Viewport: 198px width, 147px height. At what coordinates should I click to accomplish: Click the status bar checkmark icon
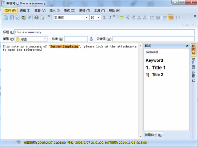click(x=19, y=143)
